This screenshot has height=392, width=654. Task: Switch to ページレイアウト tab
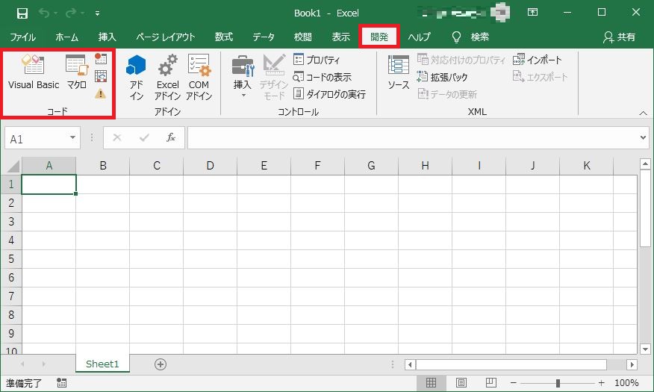click(x=166, y=37)
